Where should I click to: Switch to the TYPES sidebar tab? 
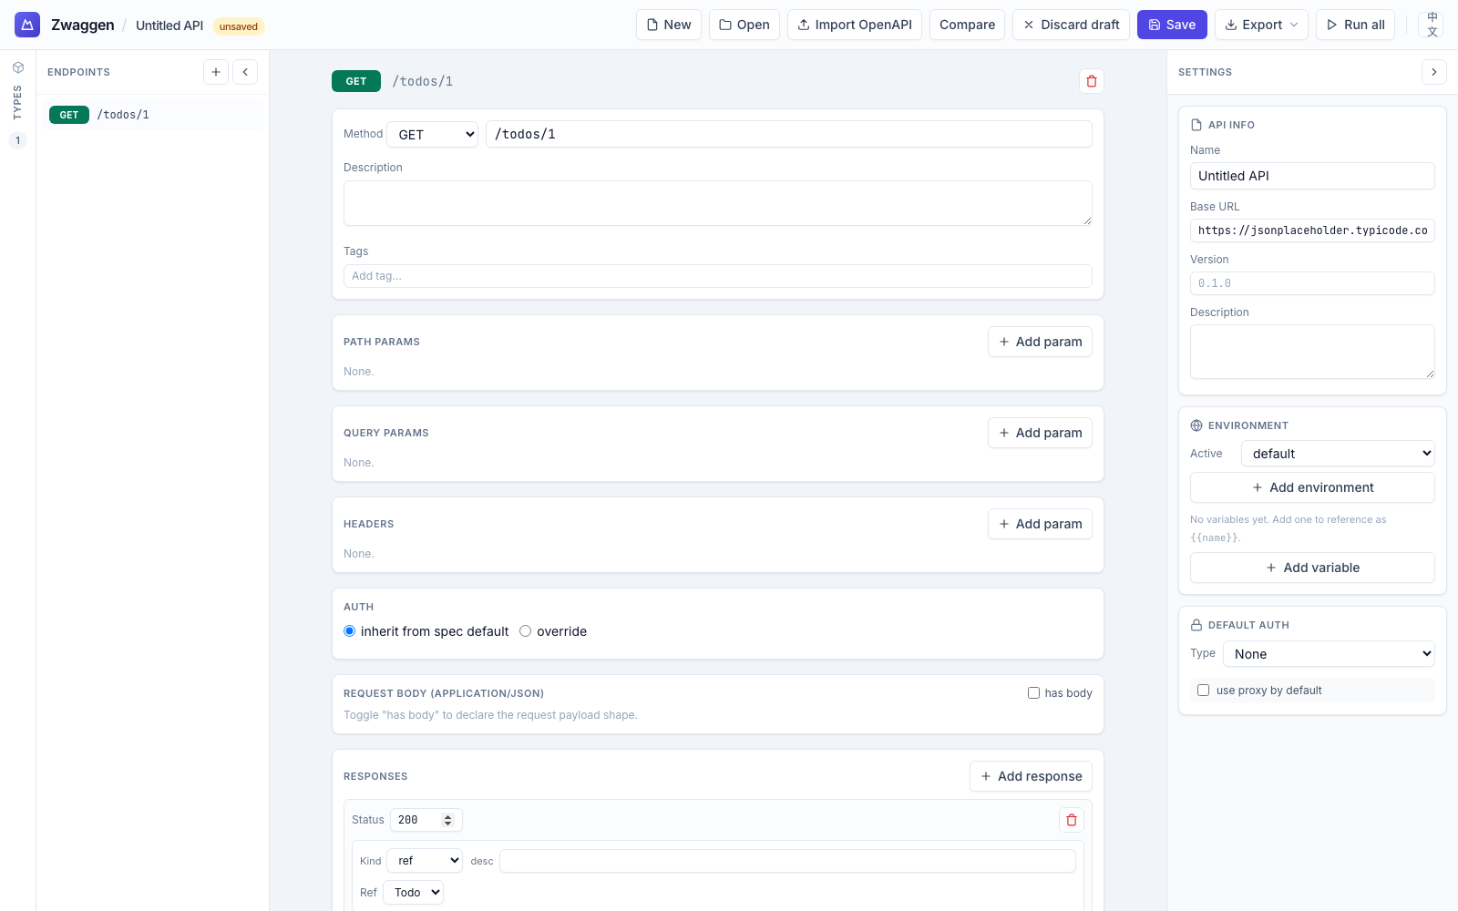(17, 103)
